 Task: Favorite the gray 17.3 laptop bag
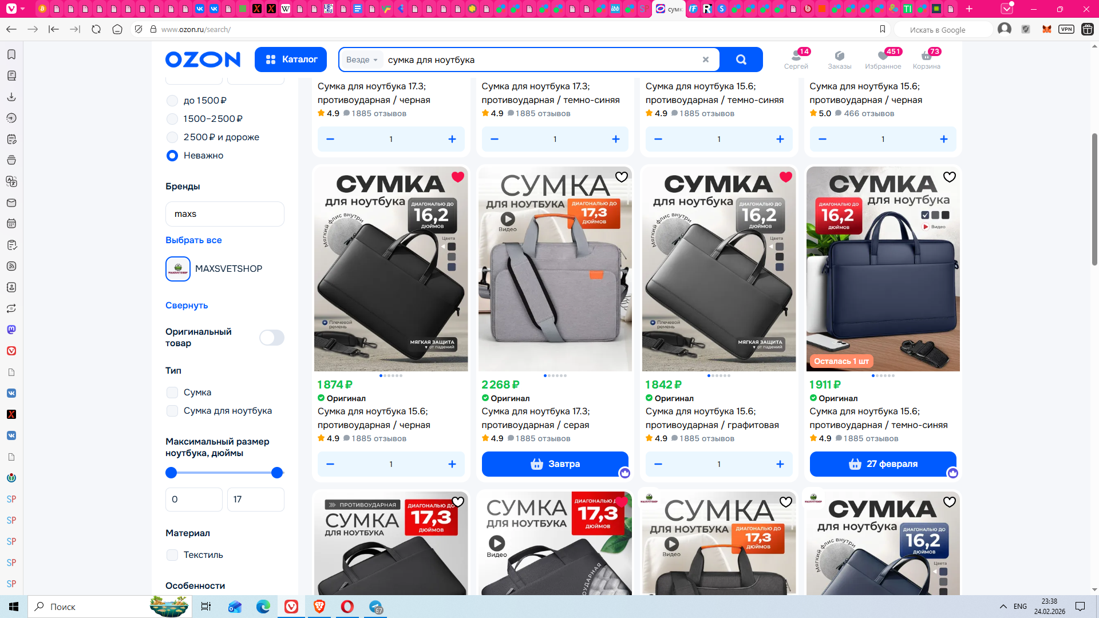[x=622, y=177]
